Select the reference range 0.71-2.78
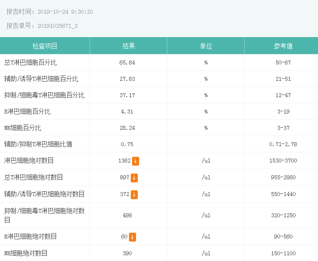The width and height of the screenshot is (318, 261). (283, 144)
